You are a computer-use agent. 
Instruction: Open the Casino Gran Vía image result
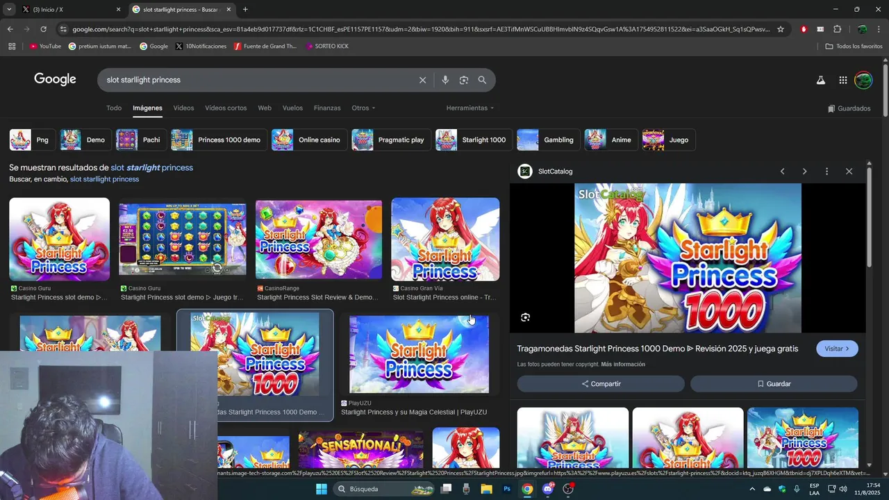point(445,240)
